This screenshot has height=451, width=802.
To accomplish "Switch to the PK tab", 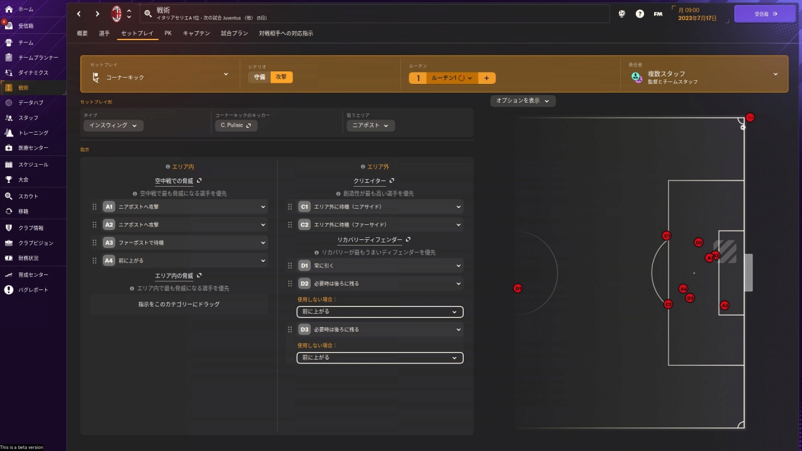I will point(168,33).
